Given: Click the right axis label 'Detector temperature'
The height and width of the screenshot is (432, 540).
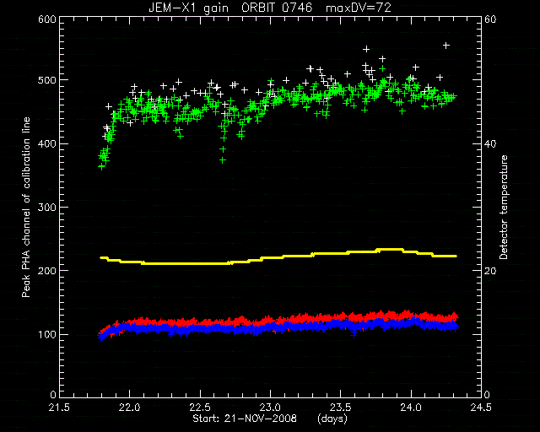Looking at the screenshot, I should 504,208.
